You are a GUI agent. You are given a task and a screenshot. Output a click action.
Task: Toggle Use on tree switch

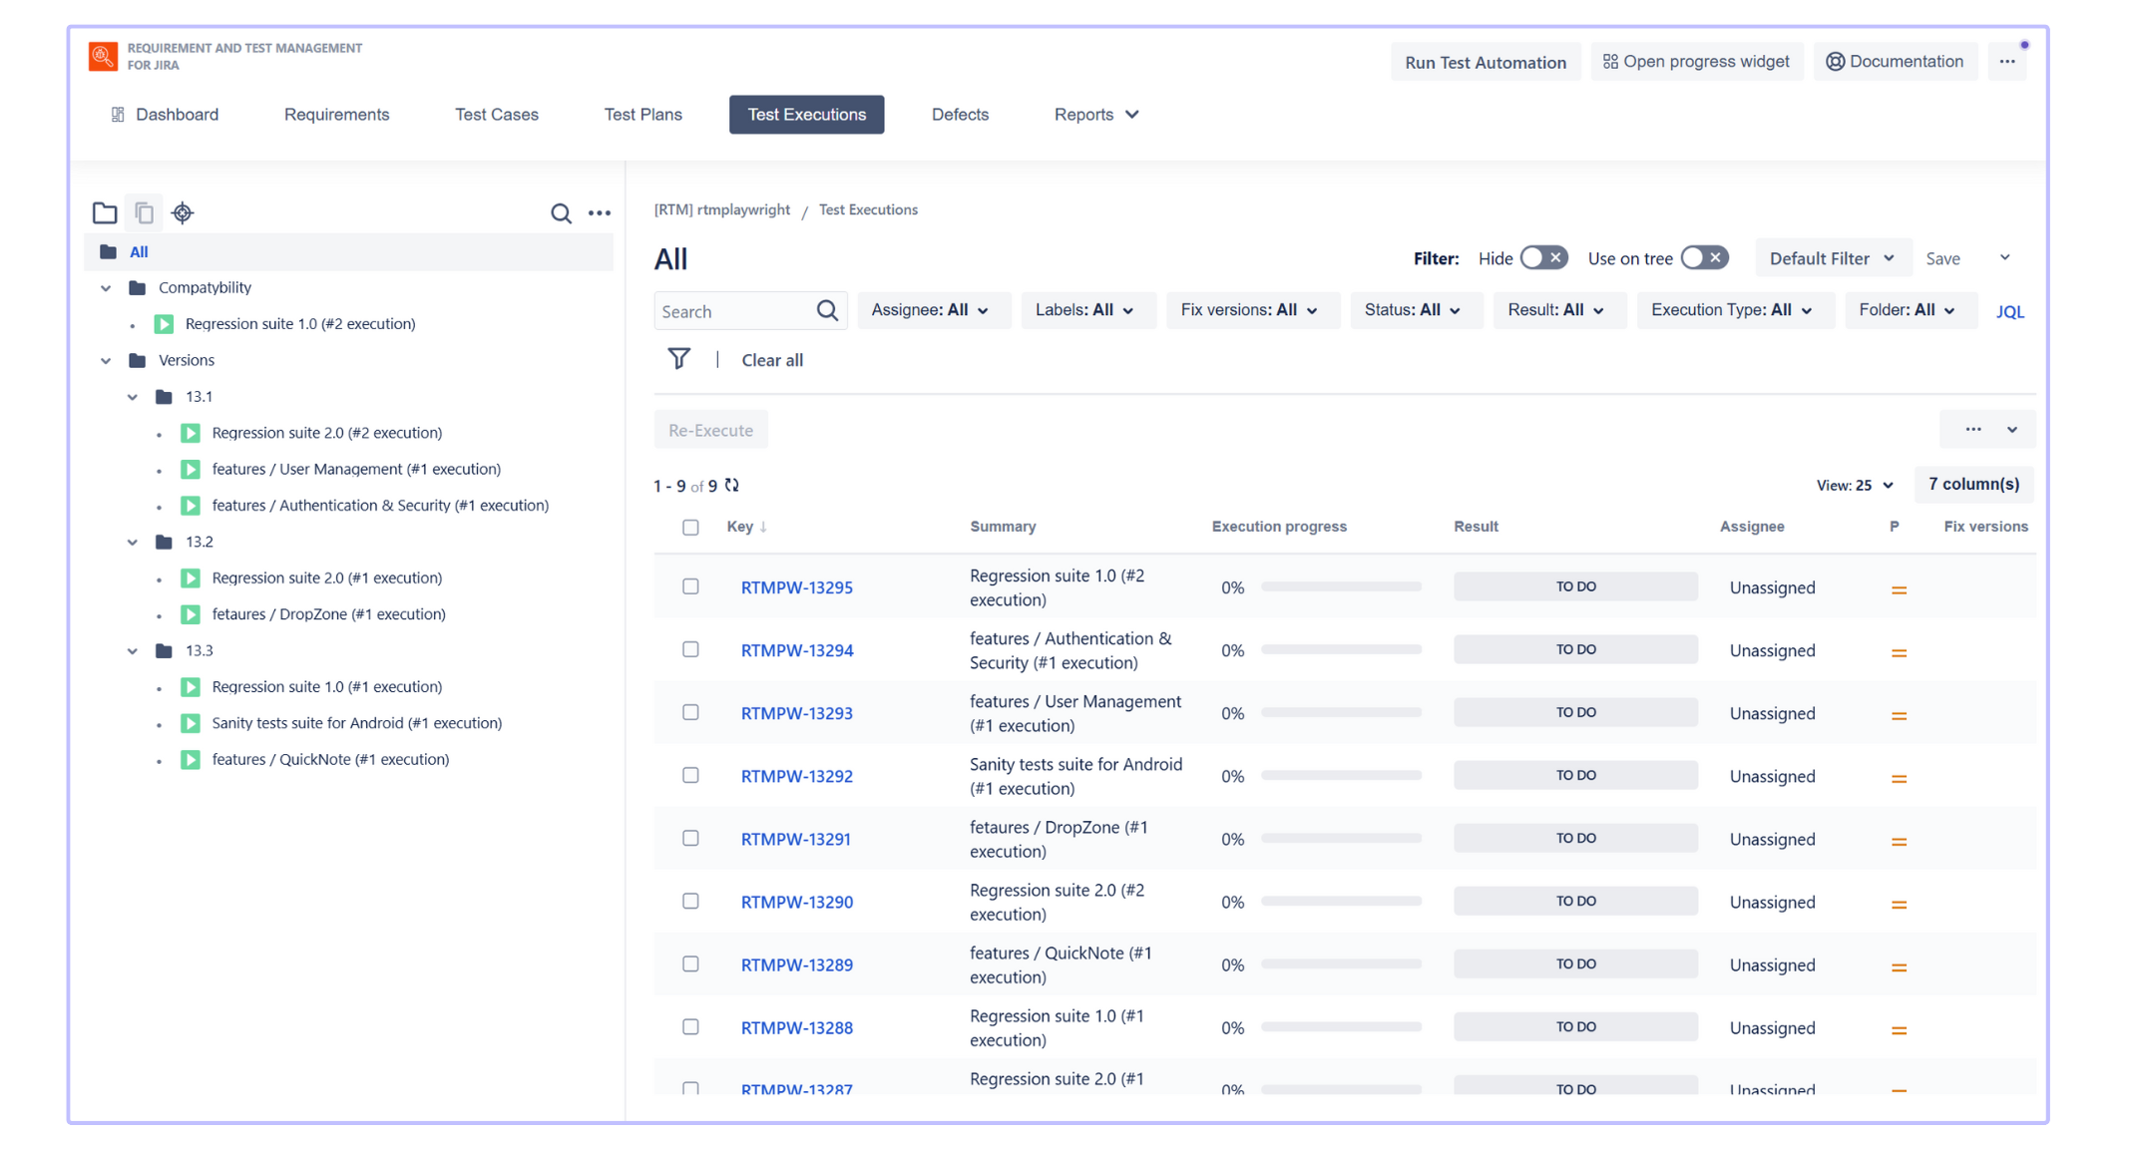pos(1704,258)
